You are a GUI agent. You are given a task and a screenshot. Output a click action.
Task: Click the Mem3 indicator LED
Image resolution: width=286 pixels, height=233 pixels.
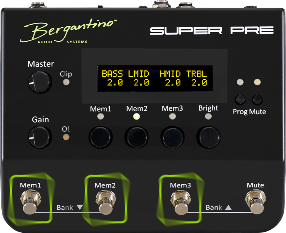point(172,116)
